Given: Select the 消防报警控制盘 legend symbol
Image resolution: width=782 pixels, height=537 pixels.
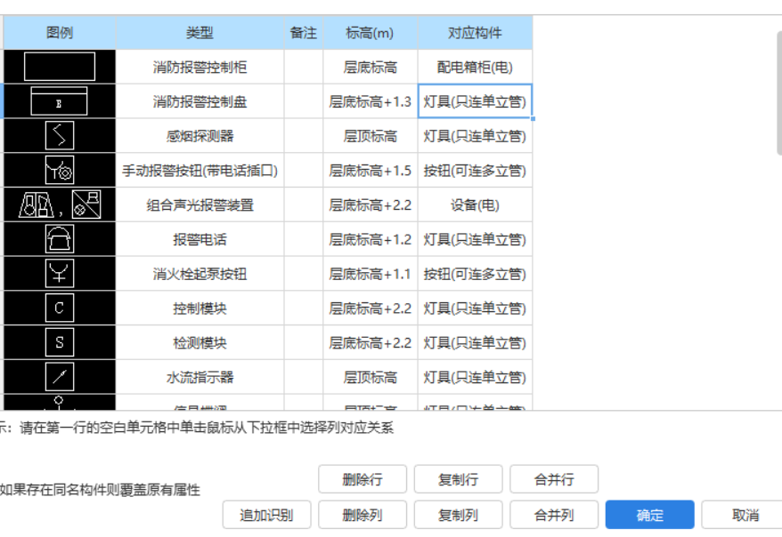Looking at the screenshot, I should coord(60,101).
